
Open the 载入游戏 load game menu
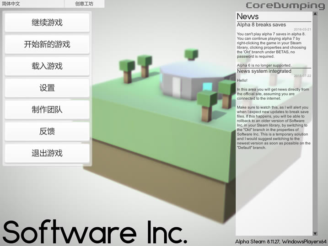pyautogui.click(x=47, y=66)
